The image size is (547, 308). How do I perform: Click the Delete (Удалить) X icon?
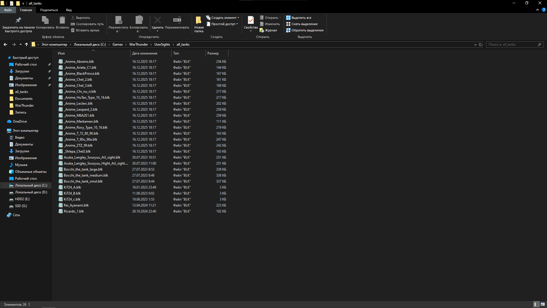tap(157, 20)
